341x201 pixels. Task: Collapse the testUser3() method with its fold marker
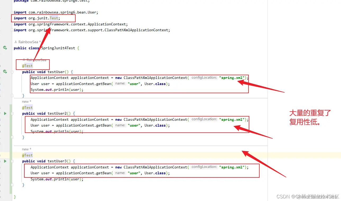[12, 161]
